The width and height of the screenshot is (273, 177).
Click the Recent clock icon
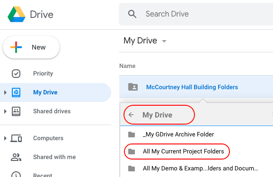(16, 174)
